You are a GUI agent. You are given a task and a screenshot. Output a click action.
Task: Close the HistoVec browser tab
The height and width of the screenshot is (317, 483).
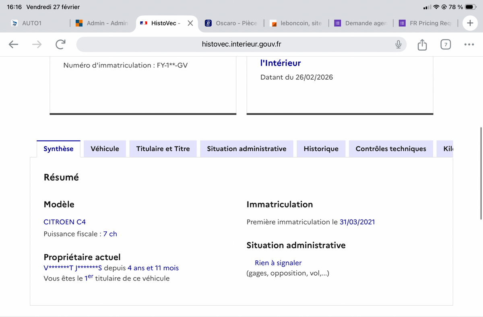(190, 23)
